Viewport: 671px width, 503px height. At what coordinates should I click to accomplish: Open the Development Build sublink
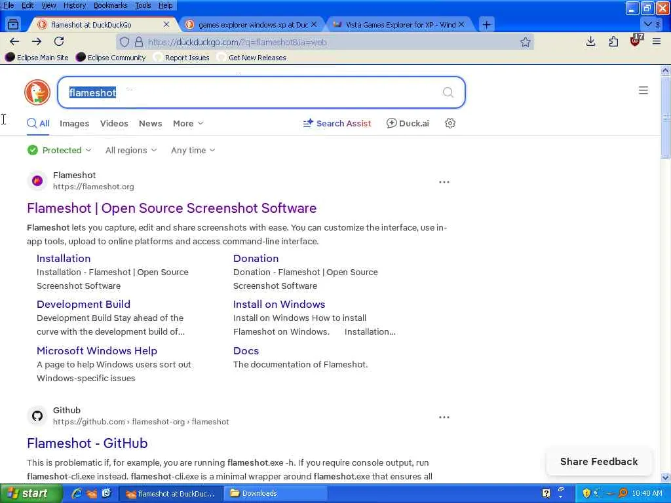83,304
